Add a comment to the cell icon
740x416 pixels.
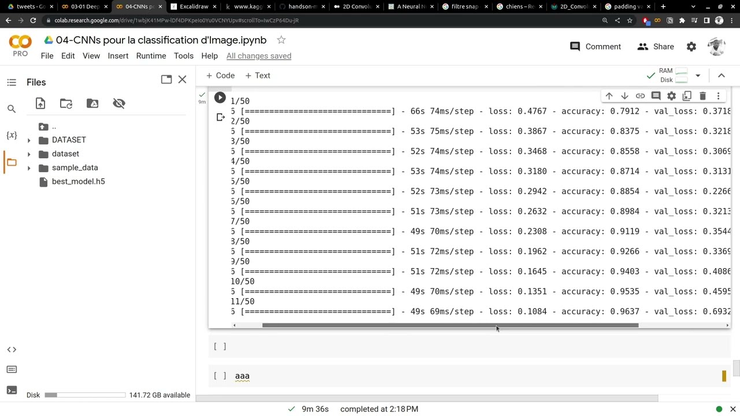coord(656,96)
